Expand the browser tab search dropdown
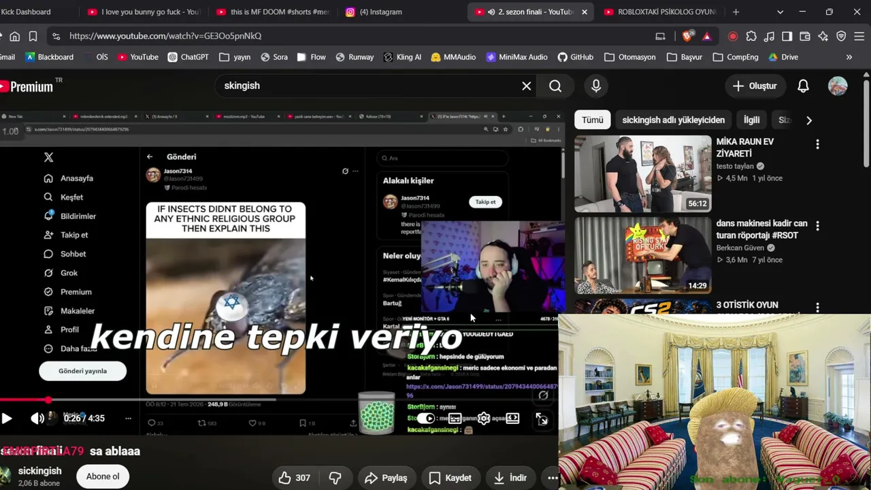871x490 pixels. tap(780, 12)
